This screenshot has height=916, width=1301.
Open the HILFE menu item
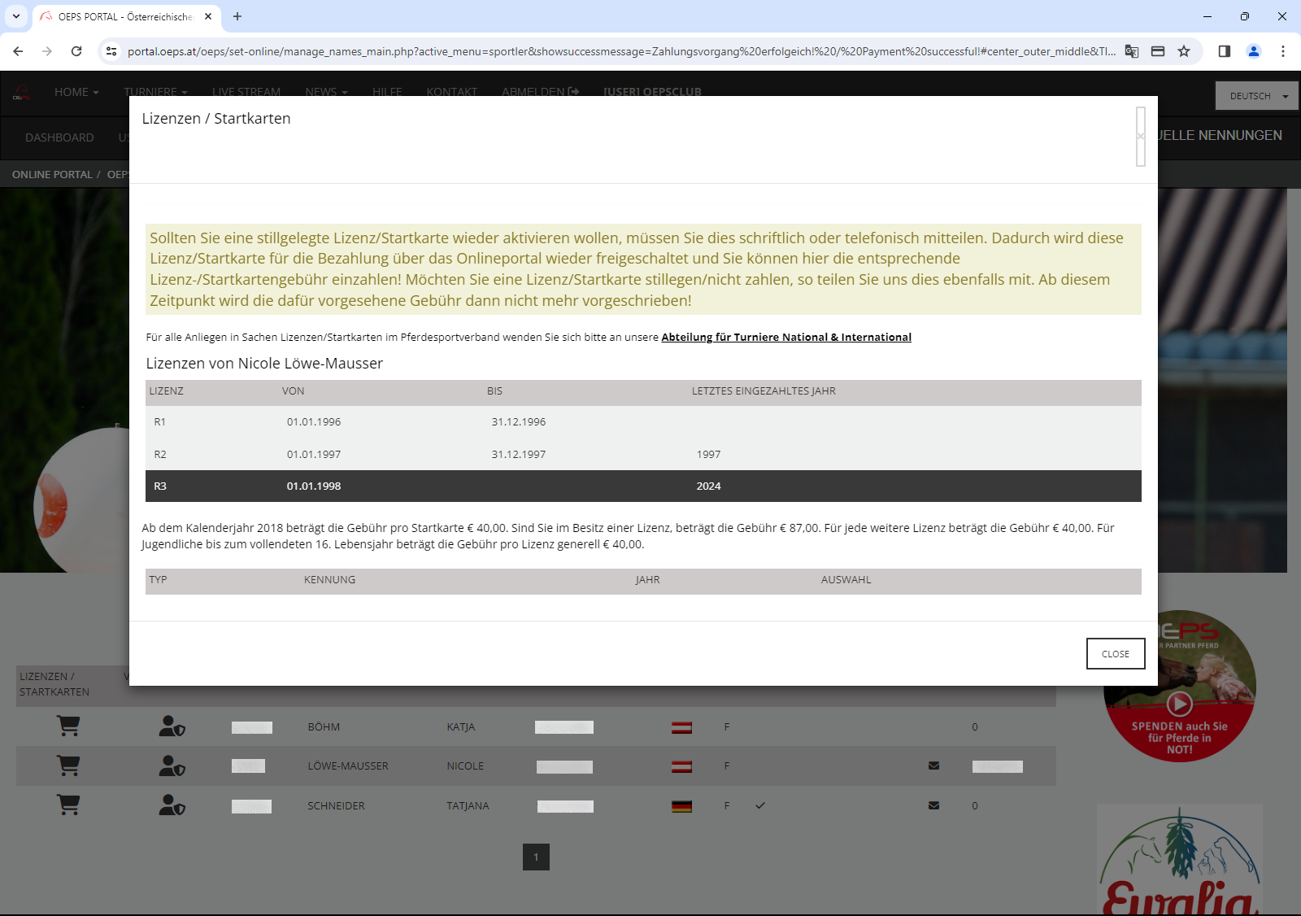[387, 92]
